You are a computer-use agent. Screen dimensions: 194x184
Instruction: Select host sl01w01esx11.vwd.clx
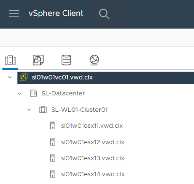[92, 126]
